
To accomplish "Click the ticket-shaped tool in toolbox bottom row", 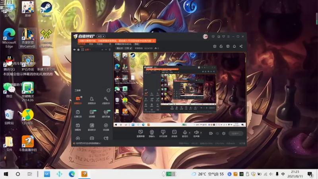I will click(x=92, y=138).
